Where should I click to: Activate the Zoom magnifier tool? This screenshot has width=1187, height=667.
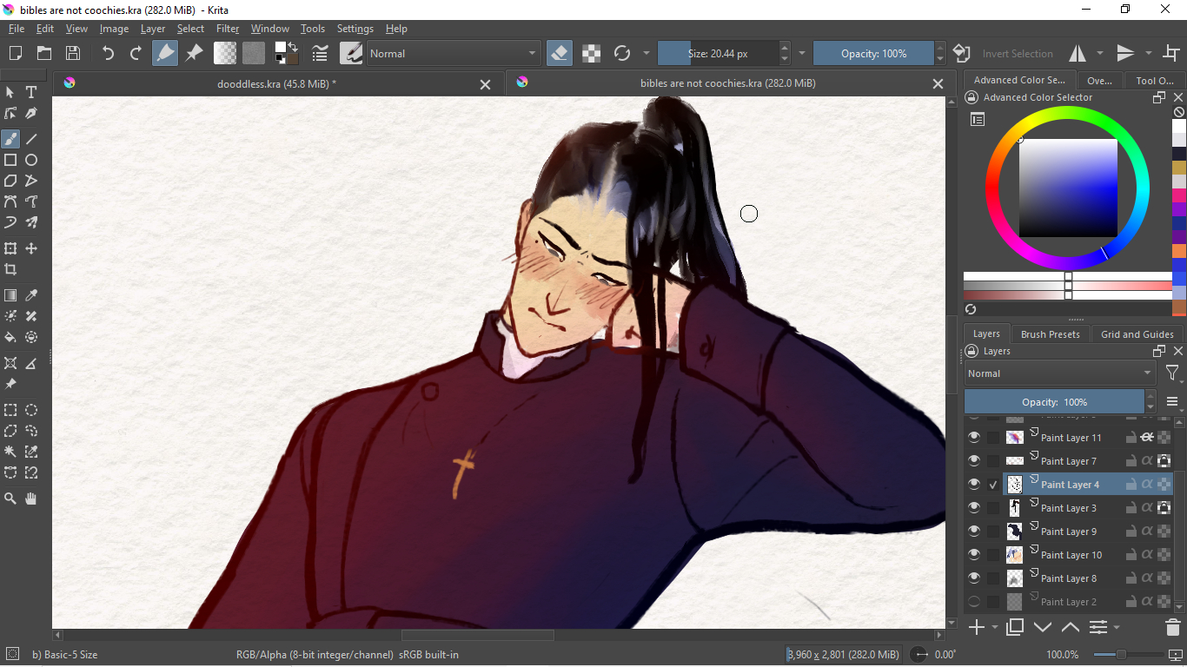pyautogui.click(x=10, y=499)
